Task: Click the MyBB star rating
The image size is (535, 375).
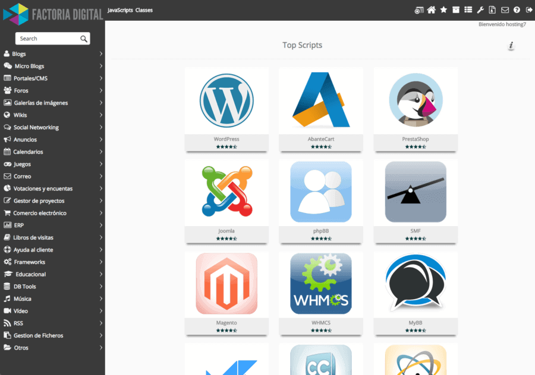Action: pos(416,330)
